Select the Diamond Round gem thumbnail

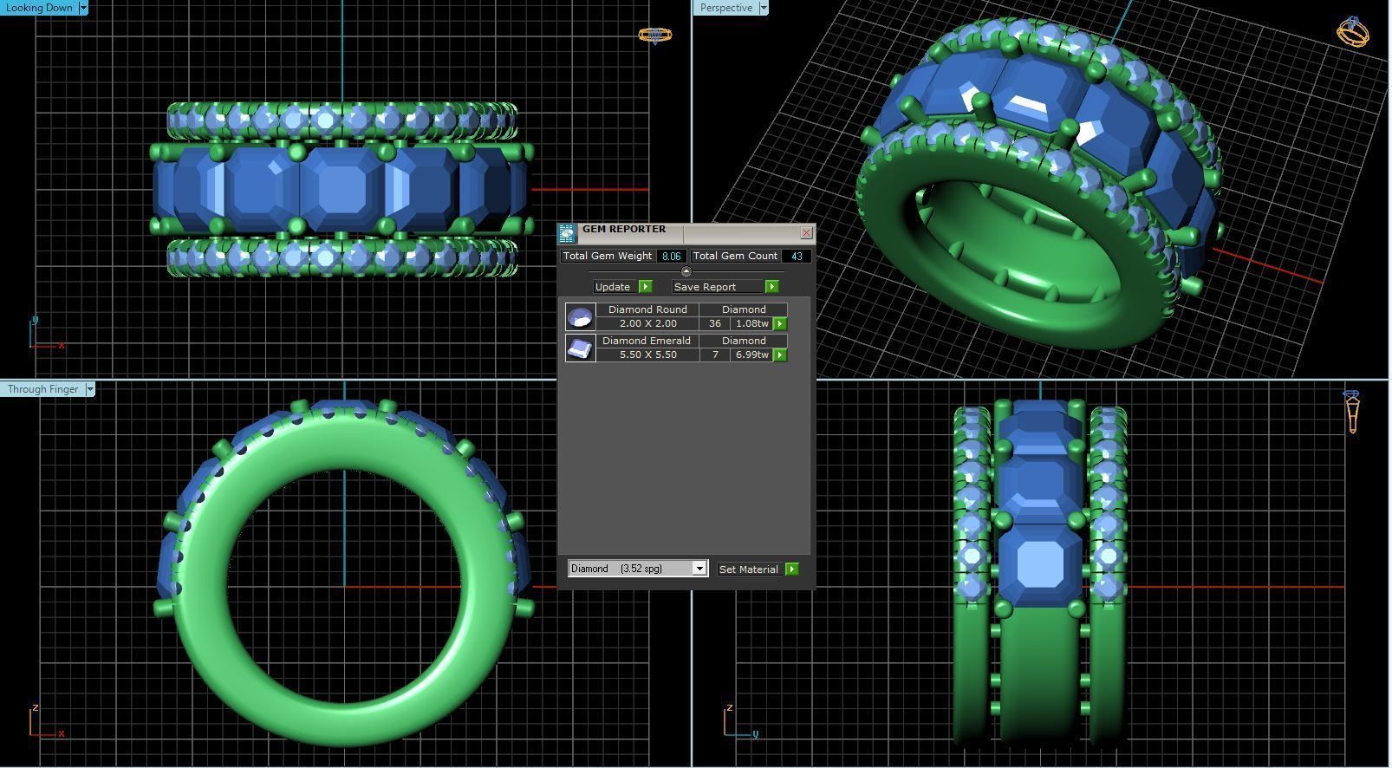580,316
